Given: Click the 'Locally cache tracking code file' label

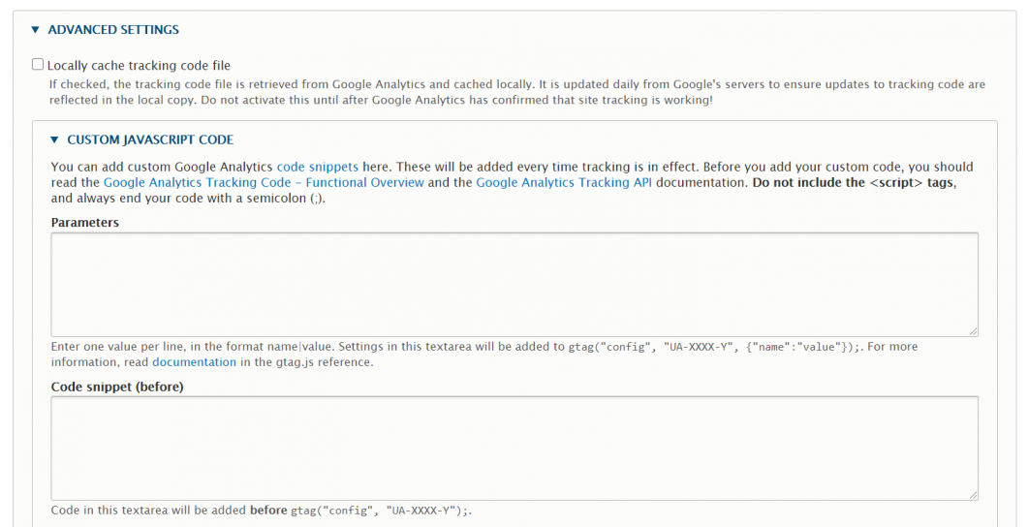Looking at the screenshot, I should (139, 66).
